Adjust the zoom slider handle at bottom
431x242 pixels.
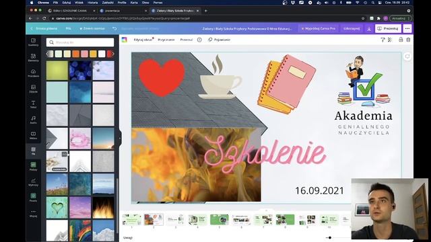(329, 237)
